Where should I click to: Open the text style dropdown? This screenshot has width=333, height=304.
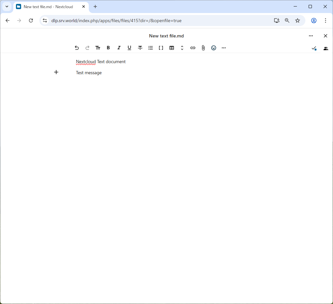click(x=98, y=48)
